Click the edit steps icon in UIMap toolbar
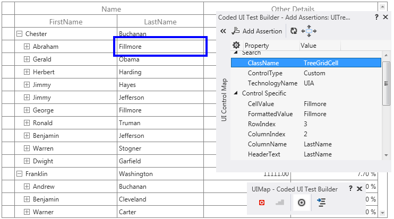The height and width of the screenshot is (219, 394). coord(280,202)
